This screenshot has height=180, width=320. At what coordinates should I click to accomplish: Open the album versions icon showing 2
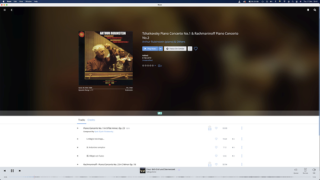(160, 66)
